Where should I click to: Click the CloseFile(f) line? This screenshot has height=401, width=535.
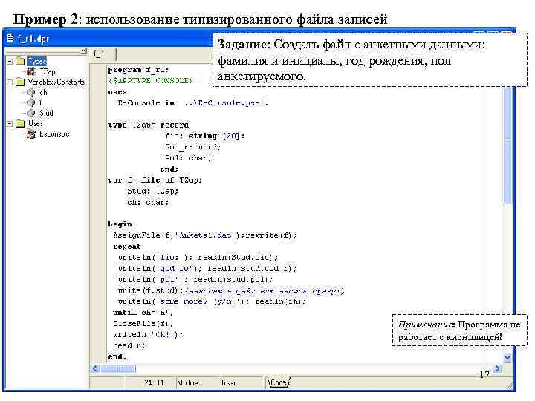coord(143,323)
